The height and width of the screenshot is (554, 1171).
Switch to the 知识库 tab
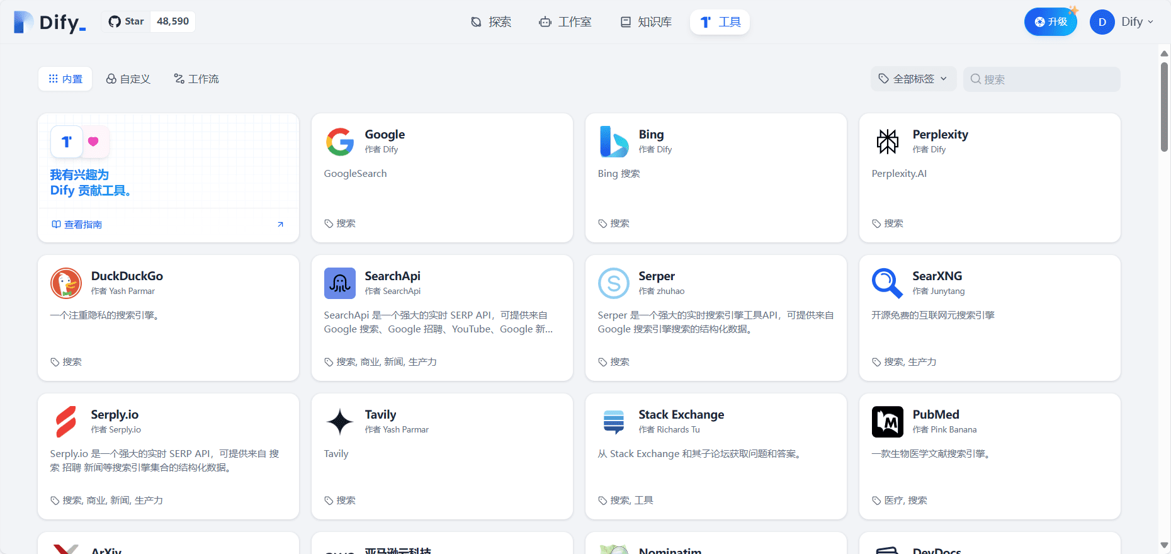point(646,22)
